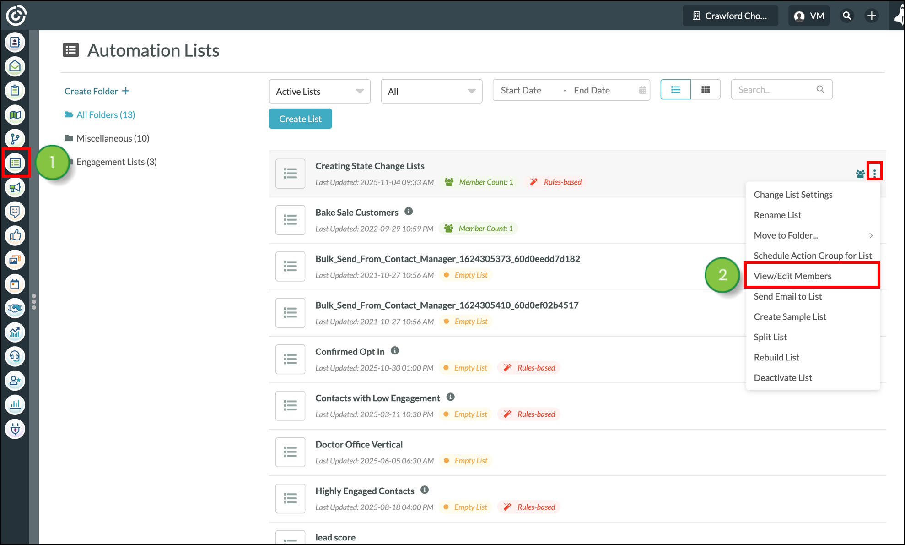Switch to list view layout
The image size is (905, 545).
point(675,90)
